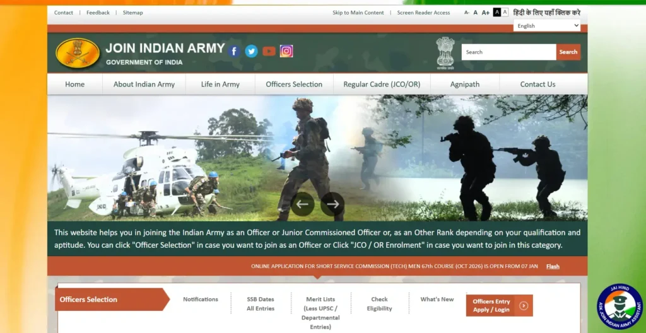Open About Indian Army menu
Viewport: 646px width, 333px height.
pos(144,84)
